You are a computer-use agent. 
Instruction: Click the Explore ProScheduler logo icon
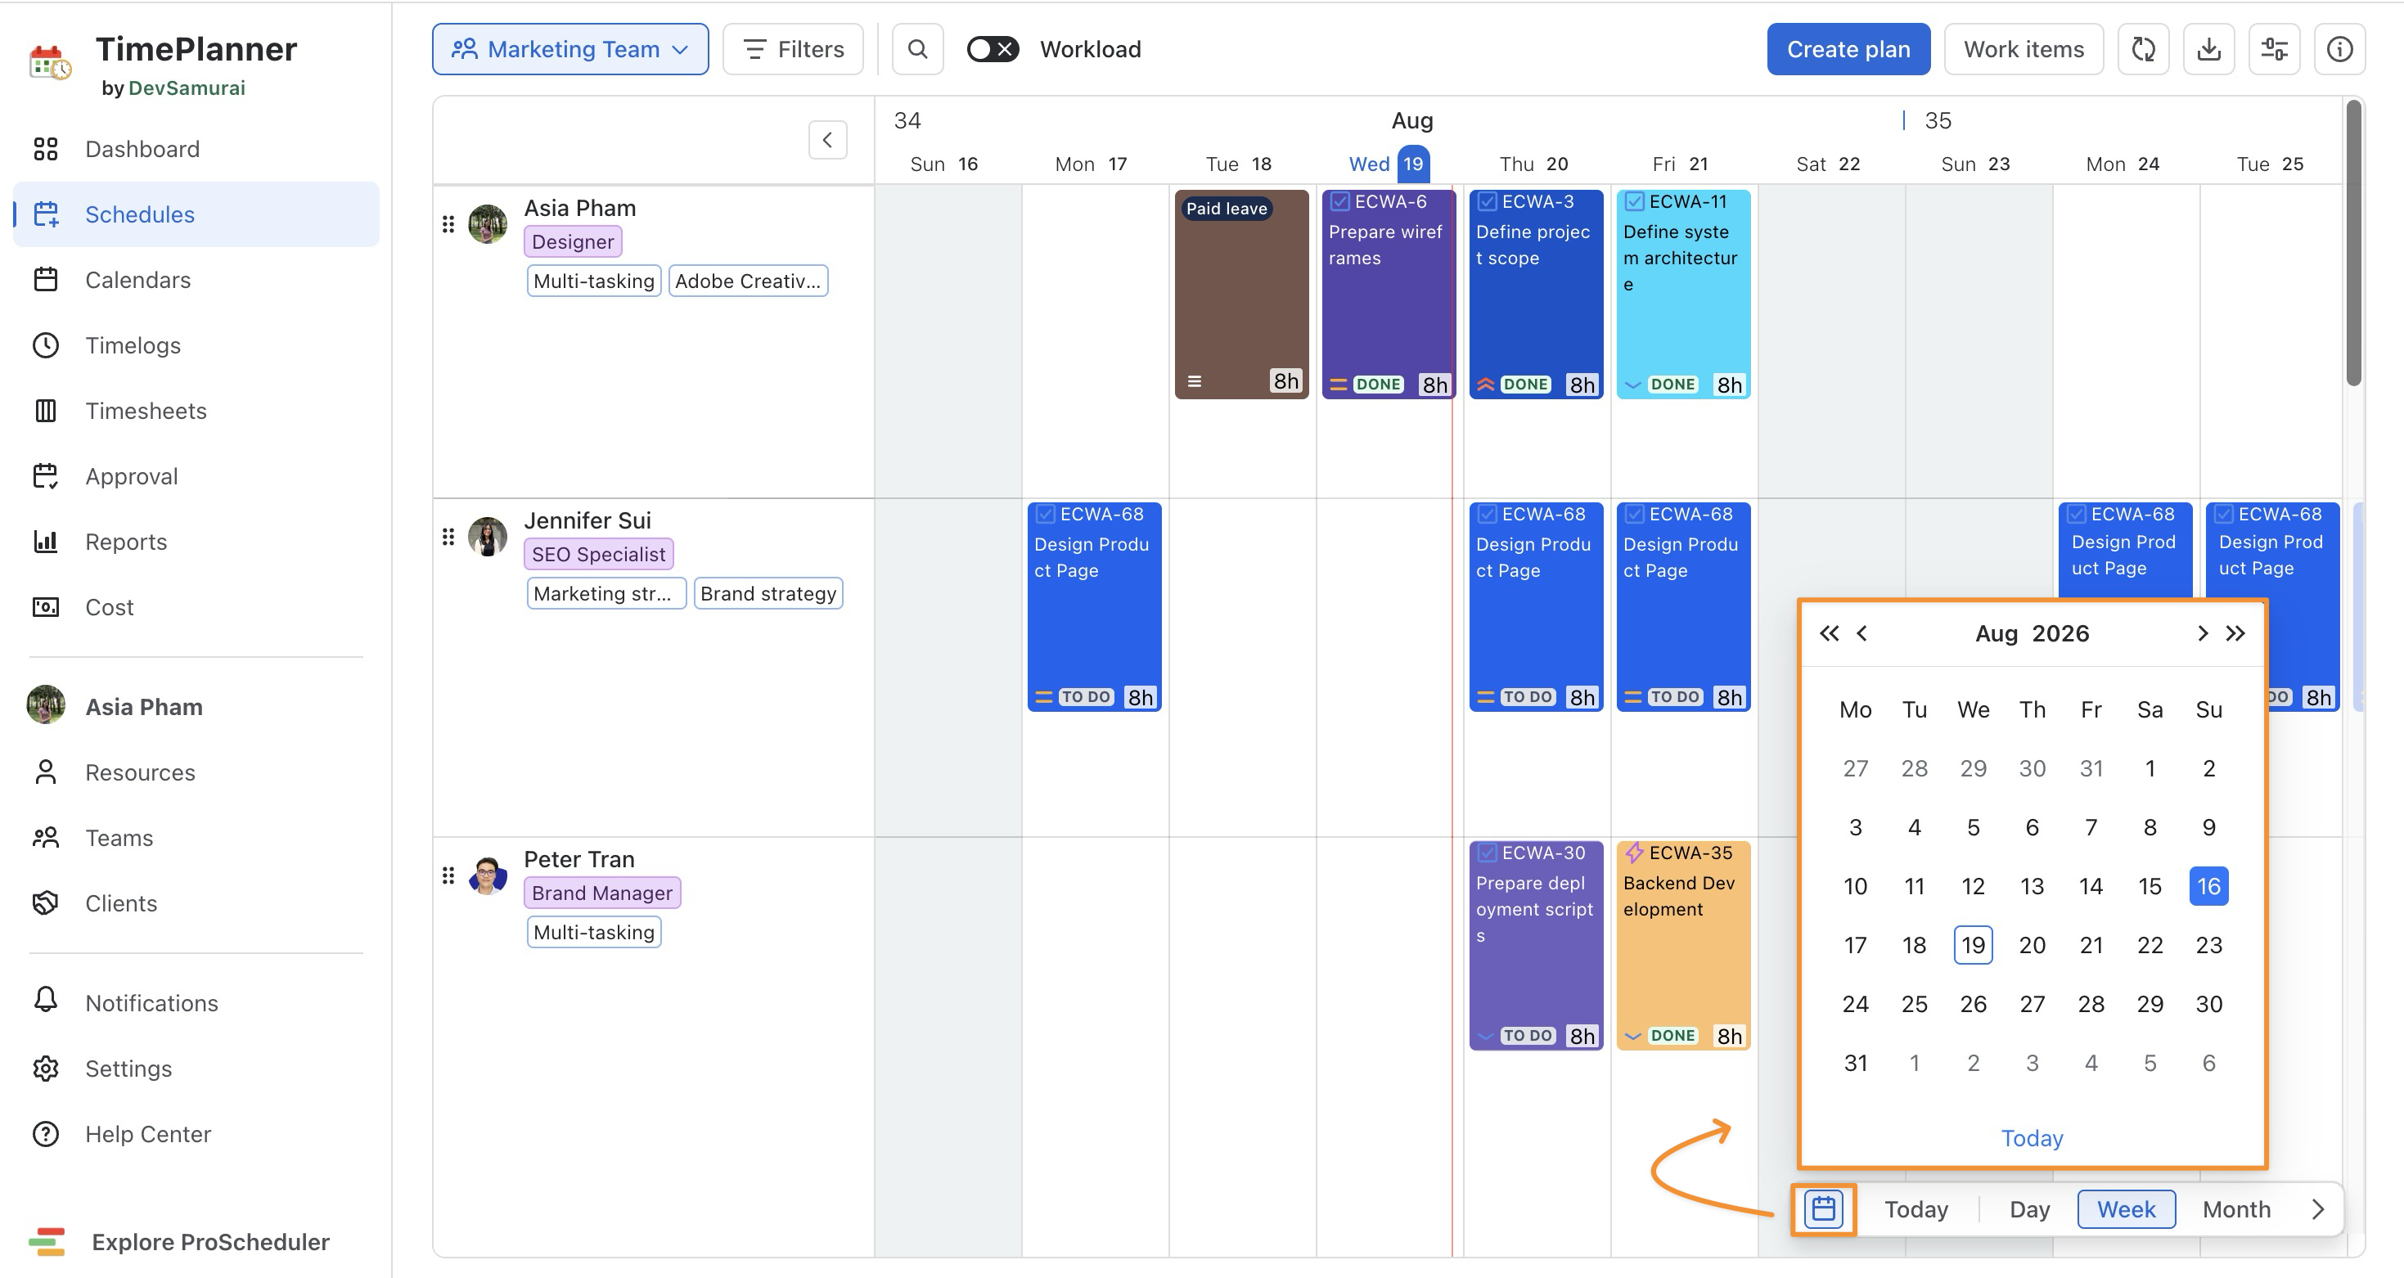click(47, 1242)
